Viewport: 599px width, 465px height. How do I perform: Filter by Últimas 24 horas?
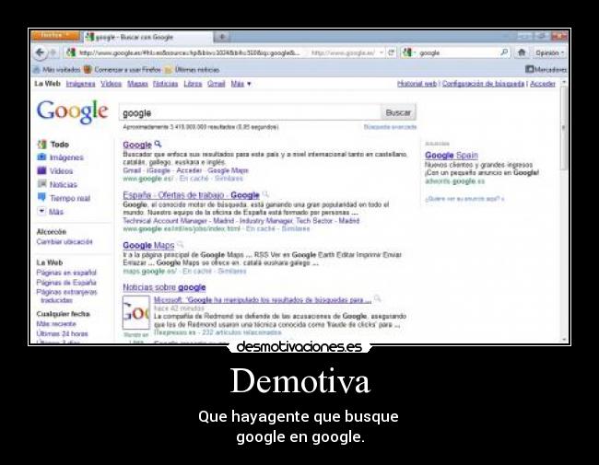pyautogui.click(x=62, y=333)
